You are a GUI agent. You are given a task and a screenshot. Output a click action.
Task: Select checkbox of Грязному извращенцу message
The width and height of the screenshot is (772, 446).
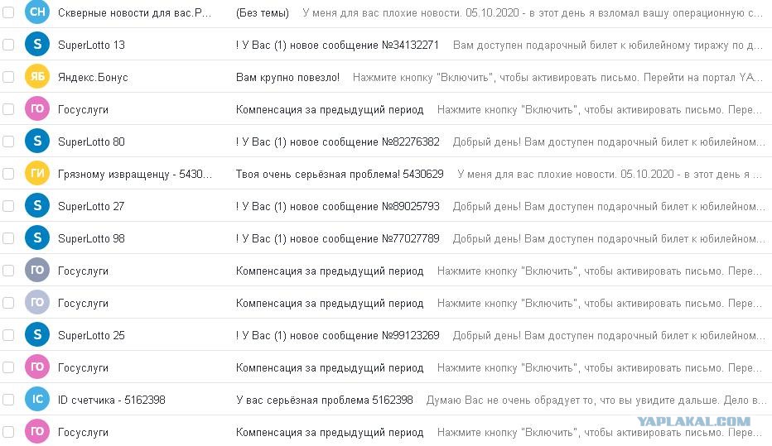[x=8, y=174]
